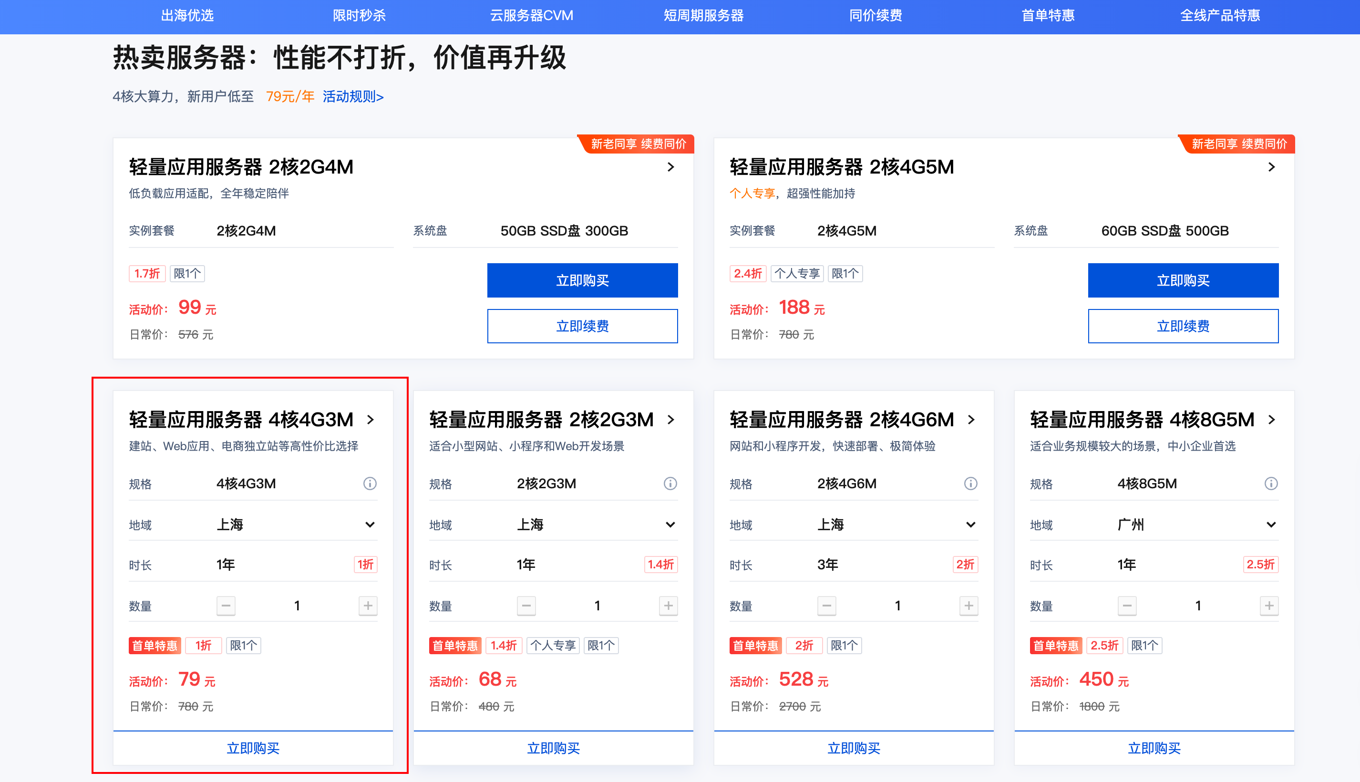Select 限时秒杀 in the top navigation
This screenshot has width=1360, height=782.
click(x=360, y=15)
